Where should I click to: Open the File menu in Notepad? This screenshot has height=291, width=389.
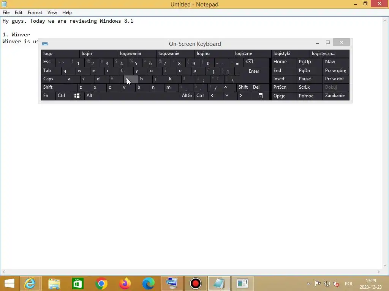pyautogui.click(x=6, y=13)
